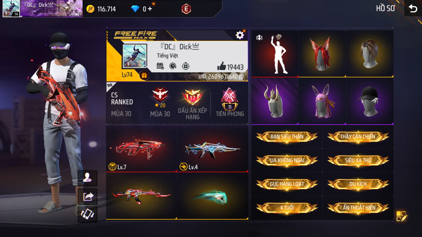The width and height of the screenshot is (422, 237).
Task: Open profile settings gear icon
Action: tap(240, 35)
